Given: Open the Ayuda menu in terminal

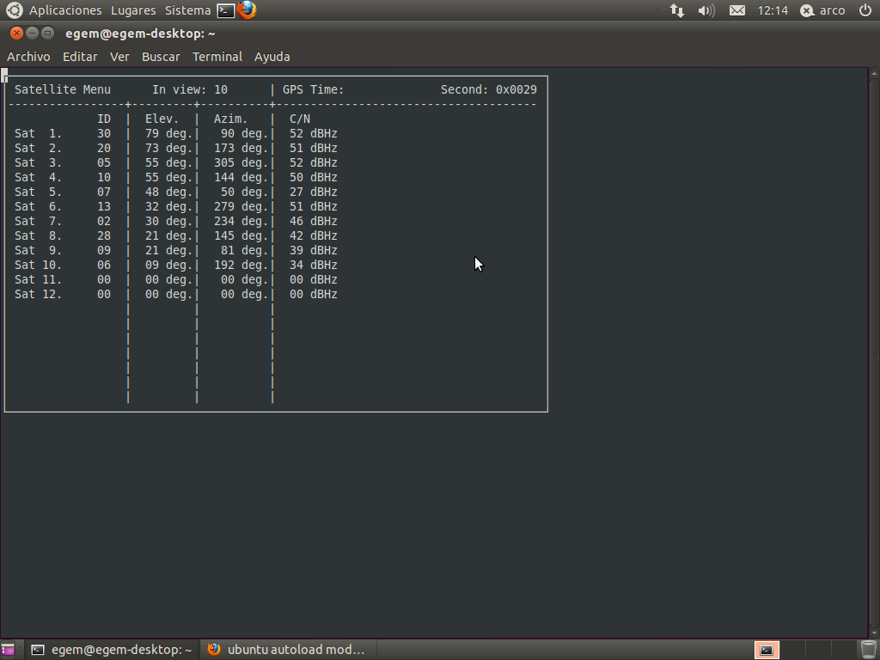Looking at the screenshot, I should (x=272, y=57).
